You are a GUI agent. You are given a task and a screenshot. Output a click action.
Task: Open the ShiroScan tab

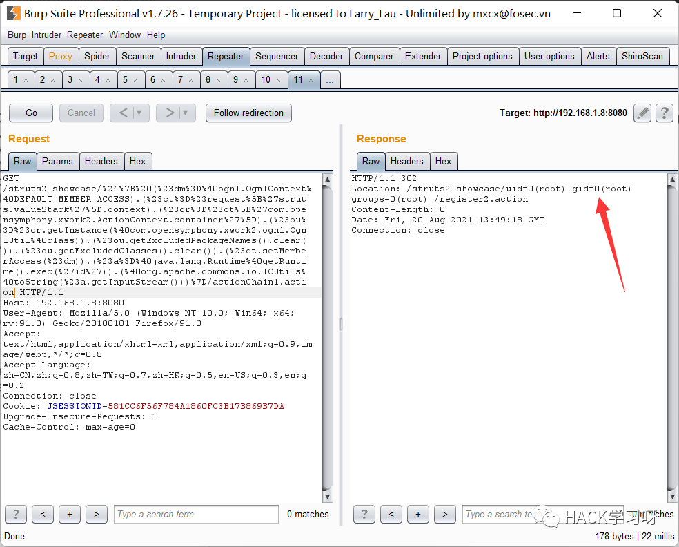point(642,57)
